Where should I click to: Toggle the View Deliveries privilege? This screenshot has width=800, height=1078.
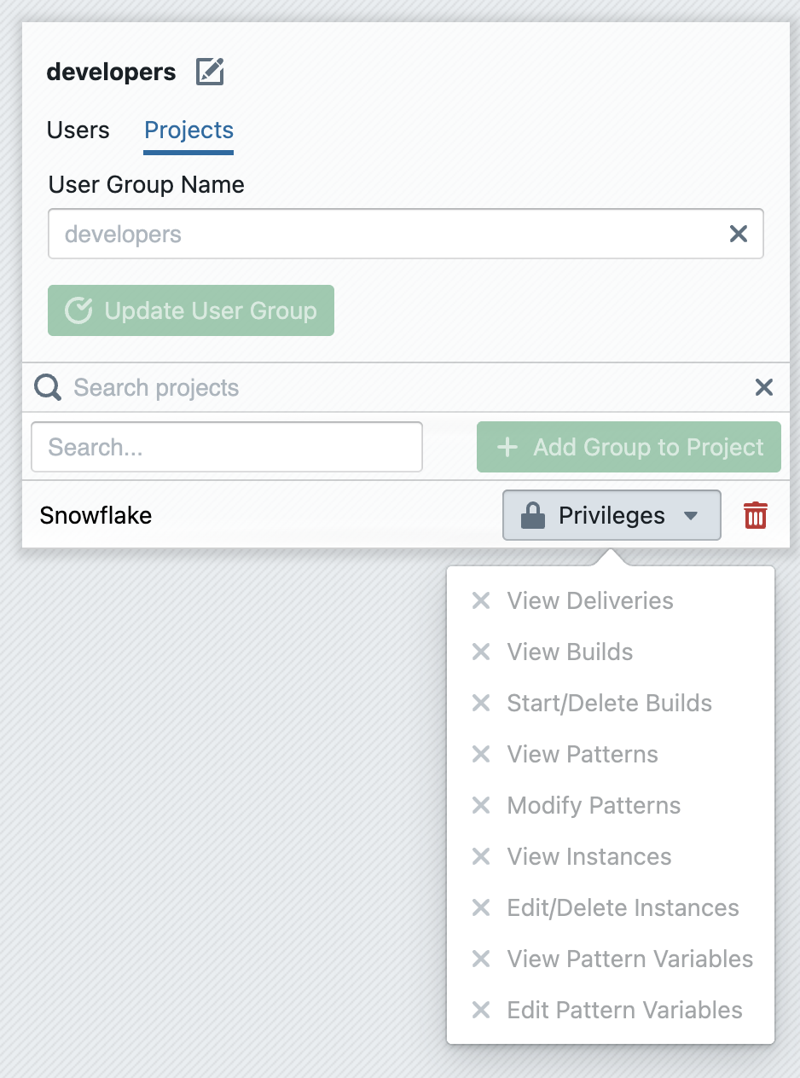590,601
